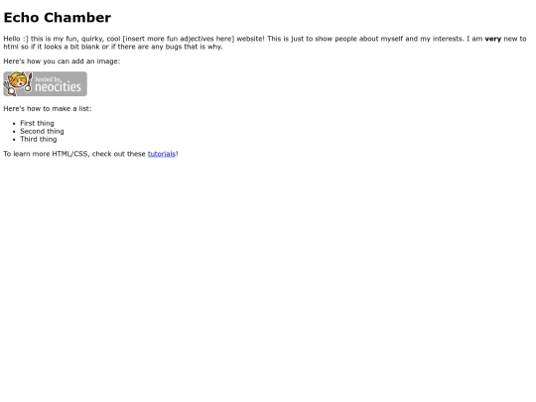Click the exclamation mark after tutorials

(177, 154)
